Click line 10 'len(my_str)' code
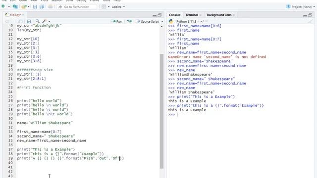 point(29,30)
